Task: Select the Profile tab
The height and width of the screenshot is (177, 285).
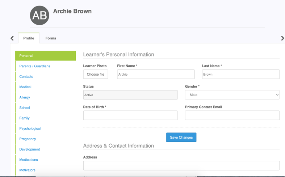Action: click(29, 38)
